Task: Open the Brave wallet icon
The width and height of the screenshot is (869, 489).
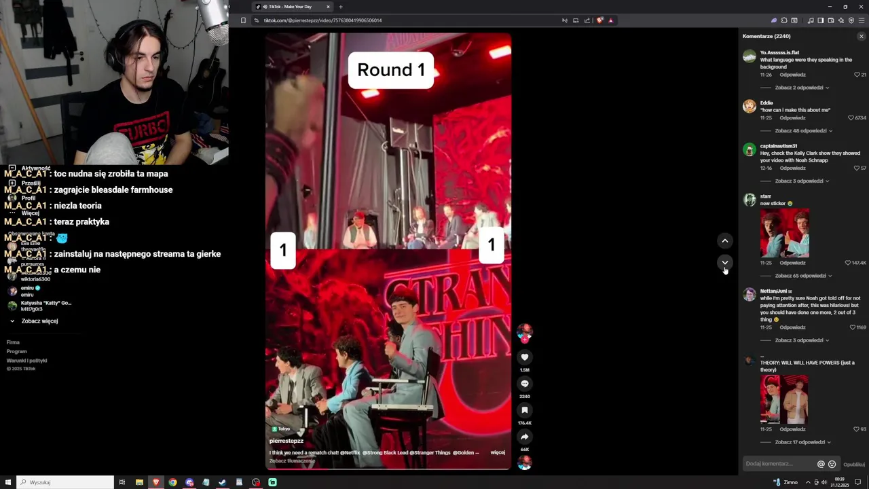Action: click(831, 20)
